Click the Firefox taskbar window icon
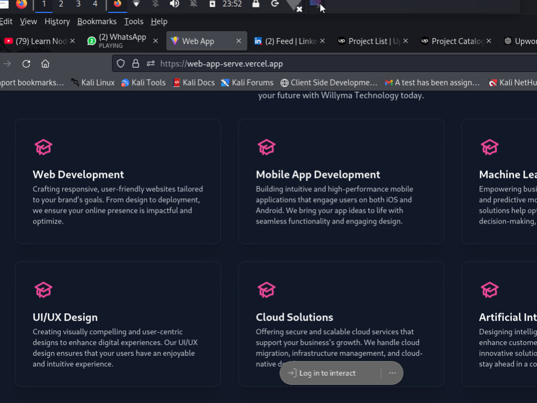 (x=118, y=4)
